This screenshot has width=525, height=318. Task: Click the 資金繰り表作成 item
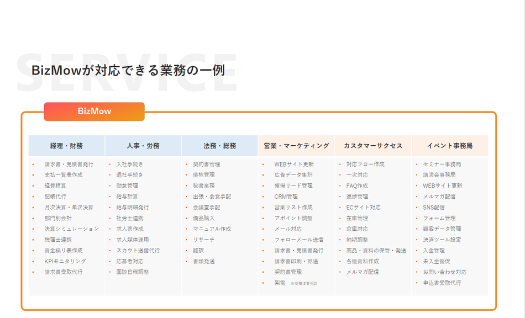coord(64,251)
